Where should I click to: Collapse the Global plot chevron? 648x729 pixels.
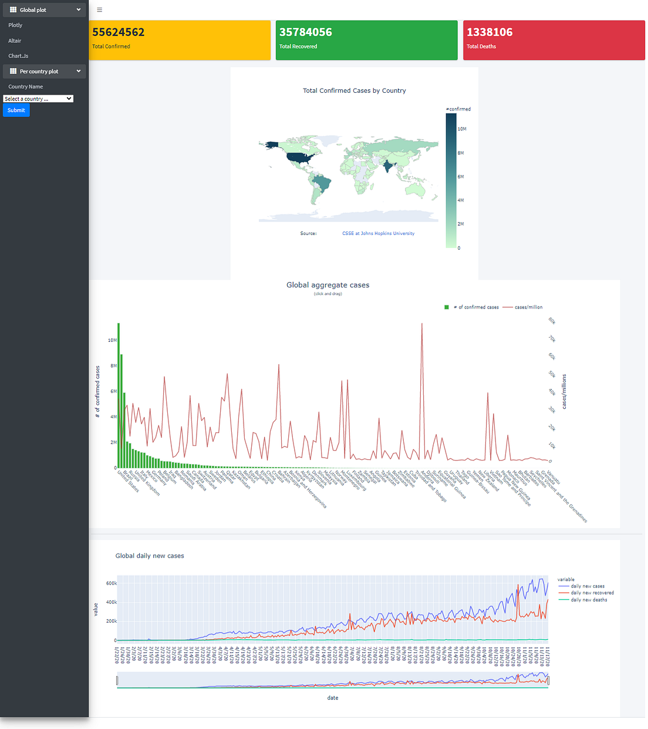(x=79, y=10)
